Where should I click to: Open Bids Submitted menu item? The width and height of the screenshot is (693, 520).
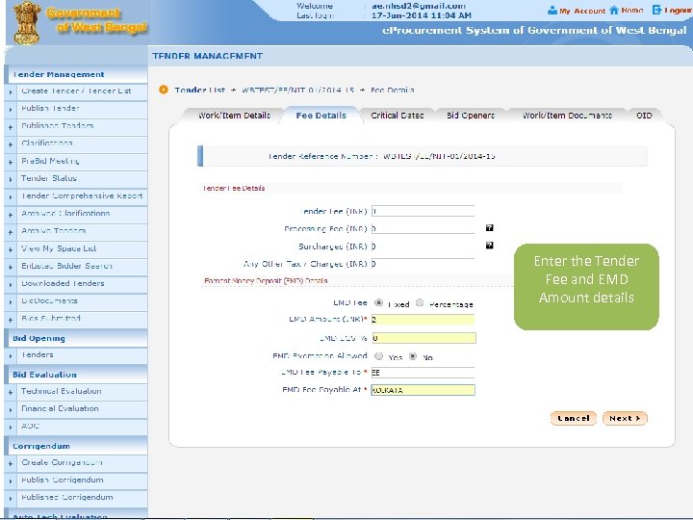pos(51,319)
